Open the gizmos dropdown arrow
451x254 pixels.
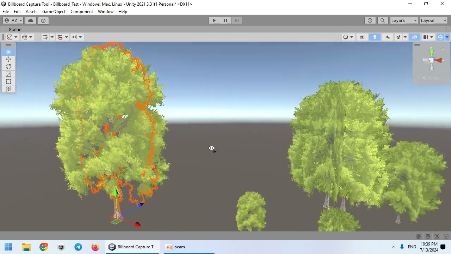(x=447, y=37)
